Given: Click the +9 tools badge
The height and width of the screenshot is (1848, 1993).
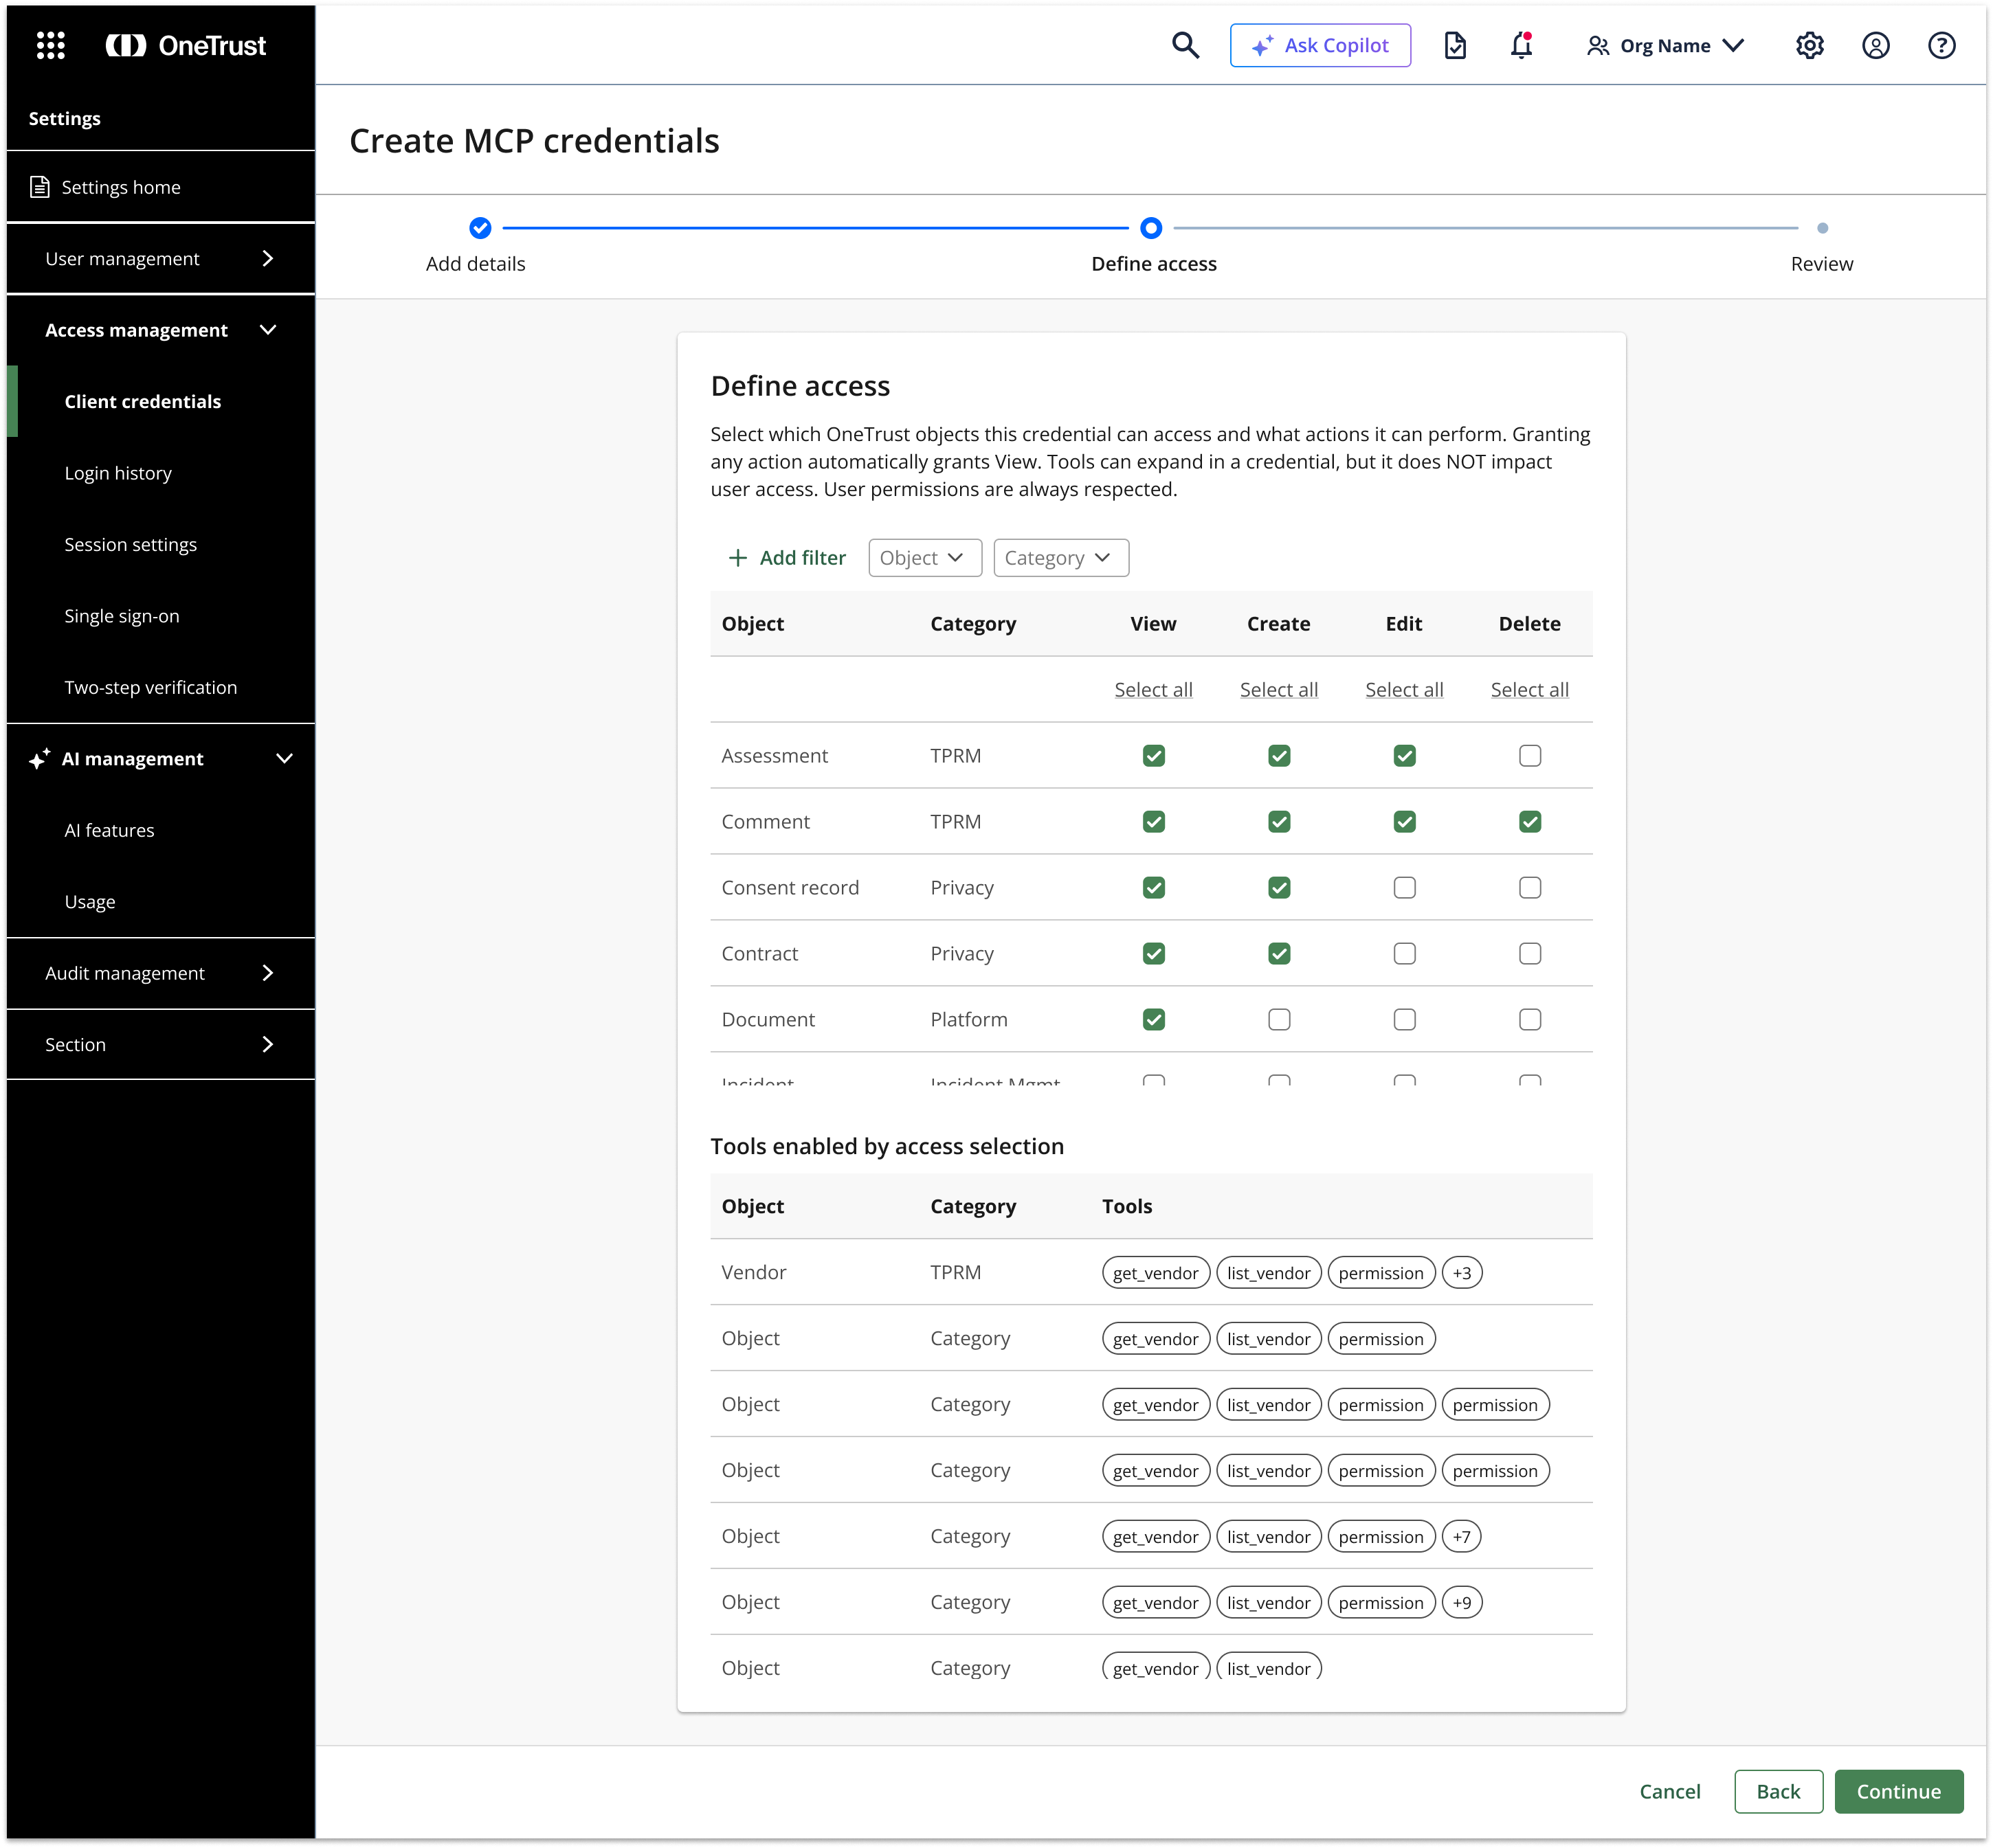Looking at the screenshot, I should 1462,1603.
